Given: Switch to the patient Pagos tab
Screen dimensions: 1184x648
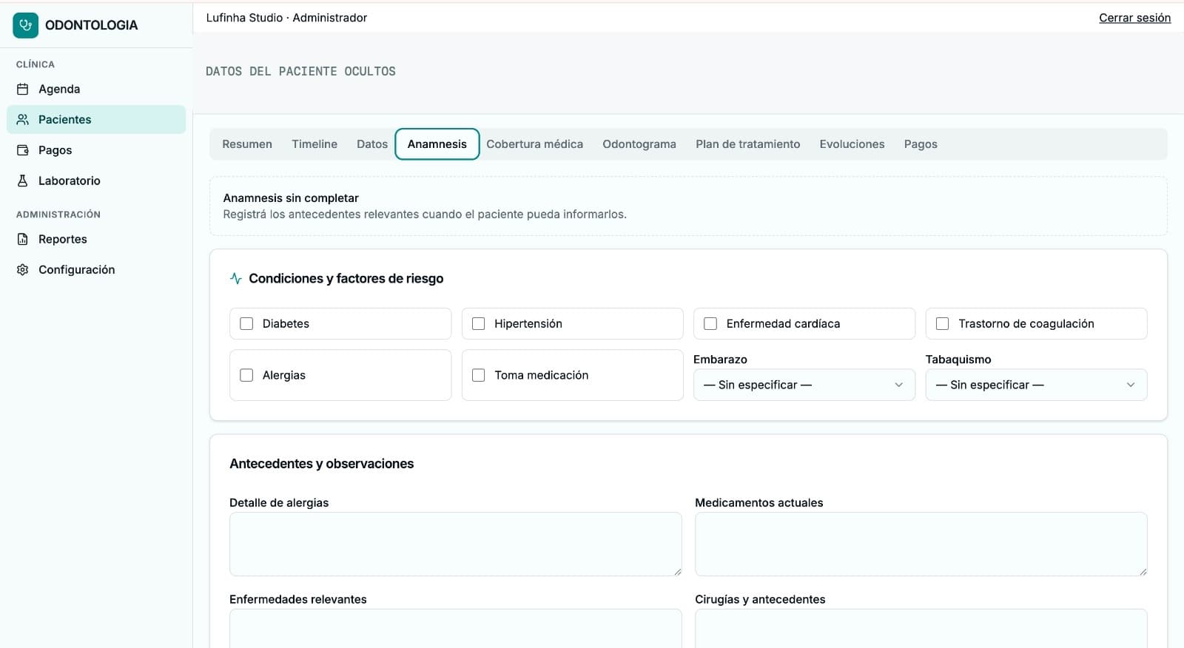Looking at the screenshot, I should 921,144.
